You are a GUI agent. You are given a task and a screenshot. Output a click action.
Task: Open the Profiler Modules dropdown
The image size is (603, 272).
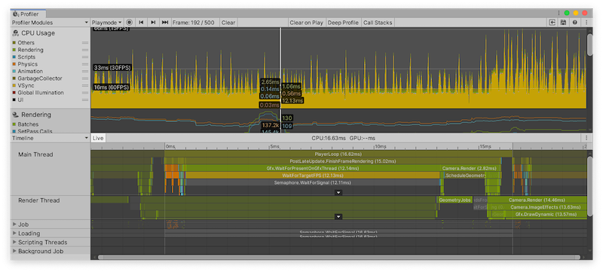50,23
